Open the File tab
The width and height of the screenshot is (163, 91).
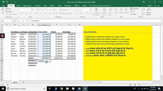(3, 6)
